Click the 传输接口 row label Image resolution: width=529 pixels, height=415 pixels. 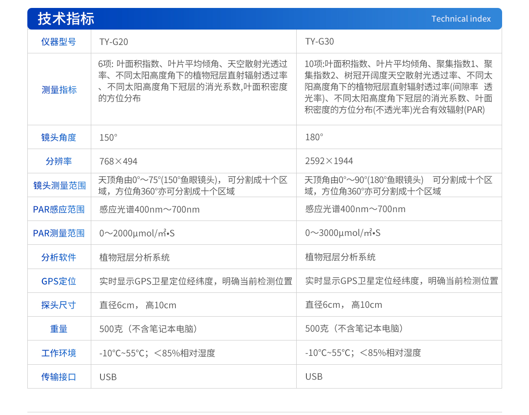pyautogui.click(x=59, y=377)
